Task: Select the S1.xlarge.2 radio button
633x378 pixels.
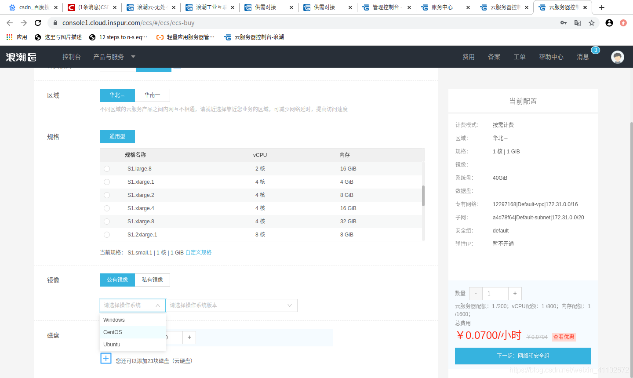Action: [107, 195]
